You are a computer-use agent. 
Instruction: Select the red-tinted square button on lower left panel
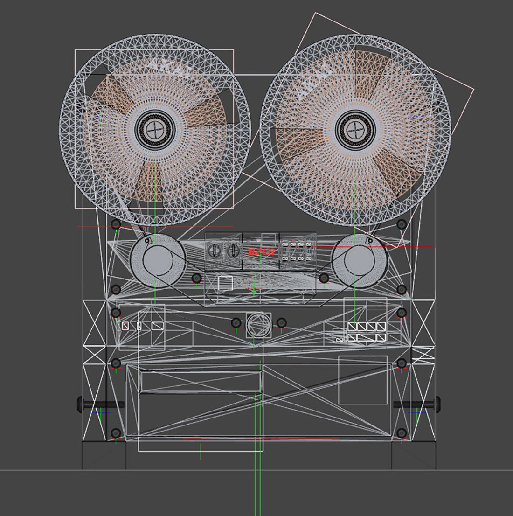pyautogui.click(x=125, y=326)
